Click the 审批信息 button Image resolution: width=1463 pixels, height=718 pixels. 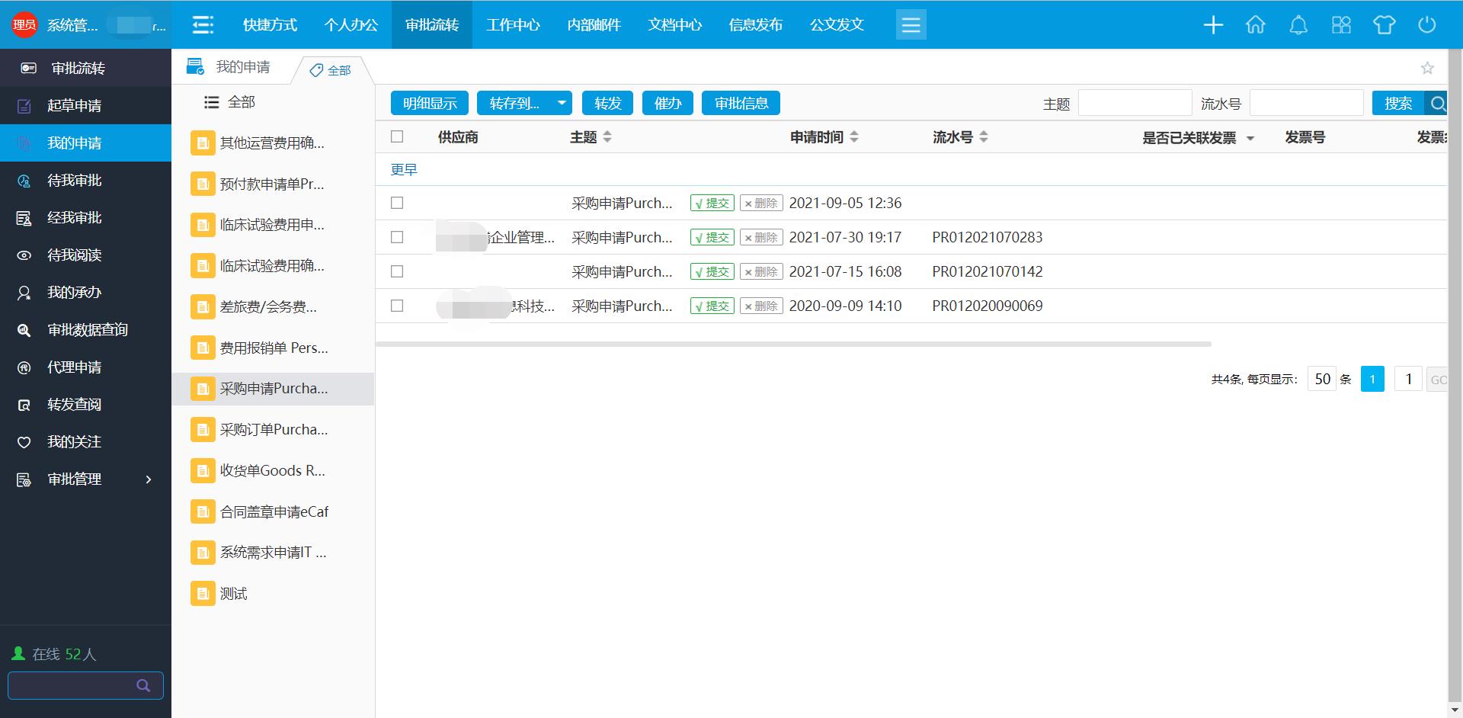pyautogui.click(x=741, y=104)
